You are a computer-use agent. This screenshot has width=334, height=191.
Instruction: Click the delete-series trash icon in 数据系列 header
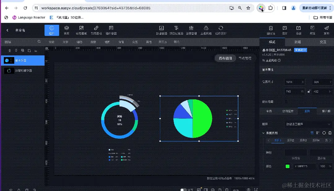(x=330, y=133)
